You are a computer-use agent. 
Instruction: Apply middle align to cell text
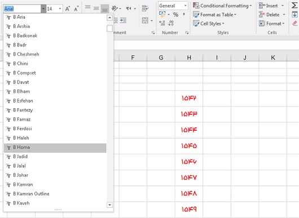coord(96,8)
